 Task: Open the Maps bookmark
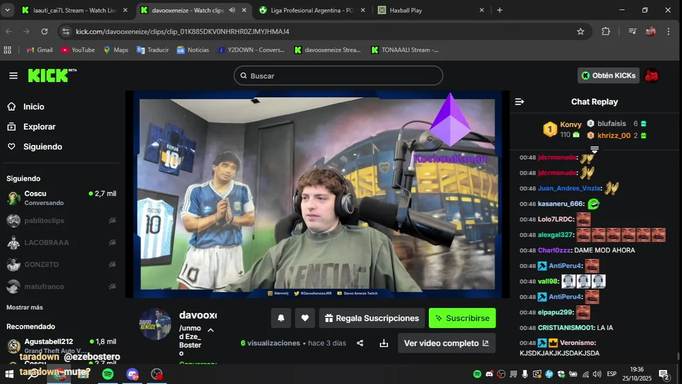pos(116,50)
